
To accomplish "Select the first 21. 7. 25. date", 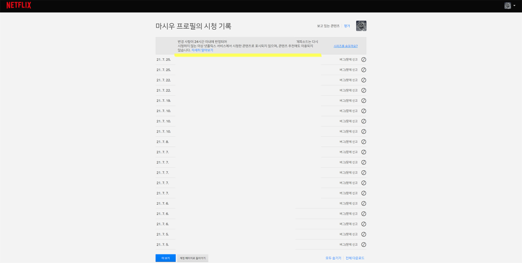I will click(163, 59).
